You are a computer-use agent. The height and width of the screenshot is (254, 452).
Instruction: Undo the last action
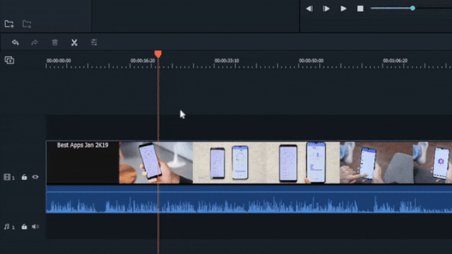click(15, 43)
